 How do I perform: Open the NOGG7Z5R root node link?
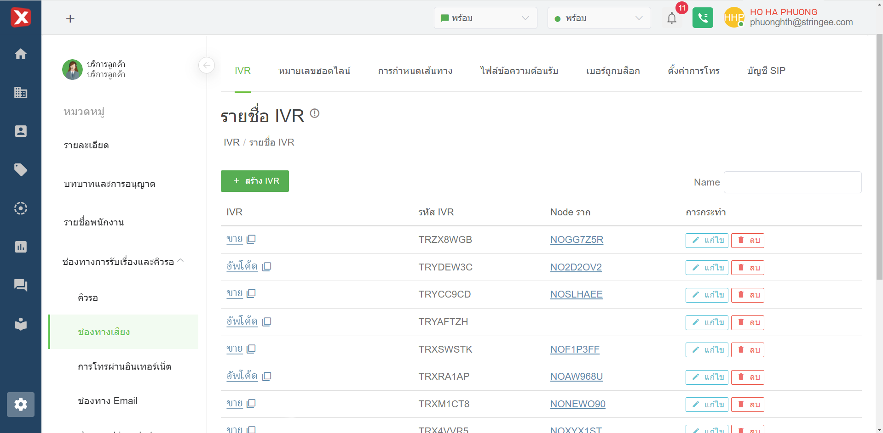click(577, 240)
